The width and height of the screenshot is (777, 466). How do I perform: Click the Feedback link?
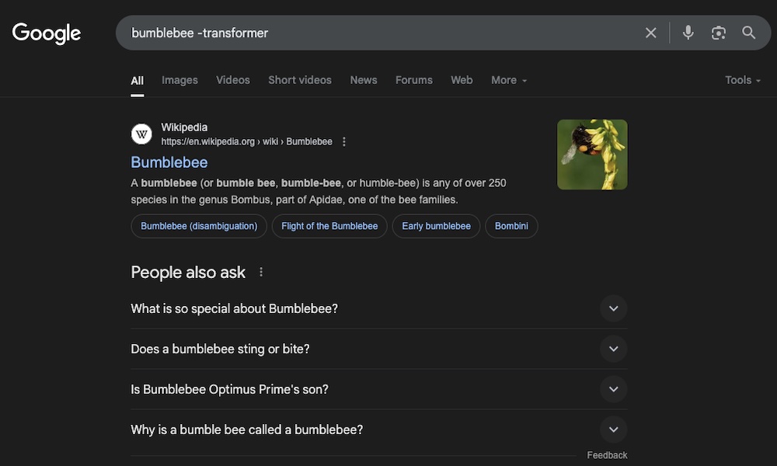pos(607,455)
